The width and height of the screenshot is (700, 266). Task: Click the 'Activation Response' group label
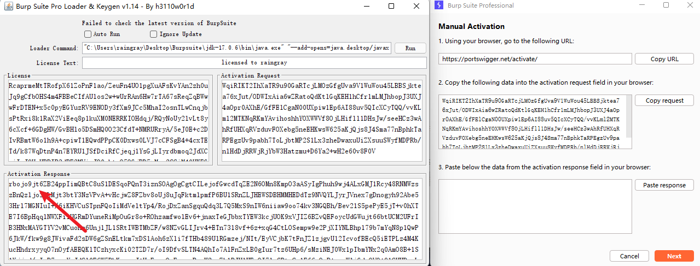[38, 173]
